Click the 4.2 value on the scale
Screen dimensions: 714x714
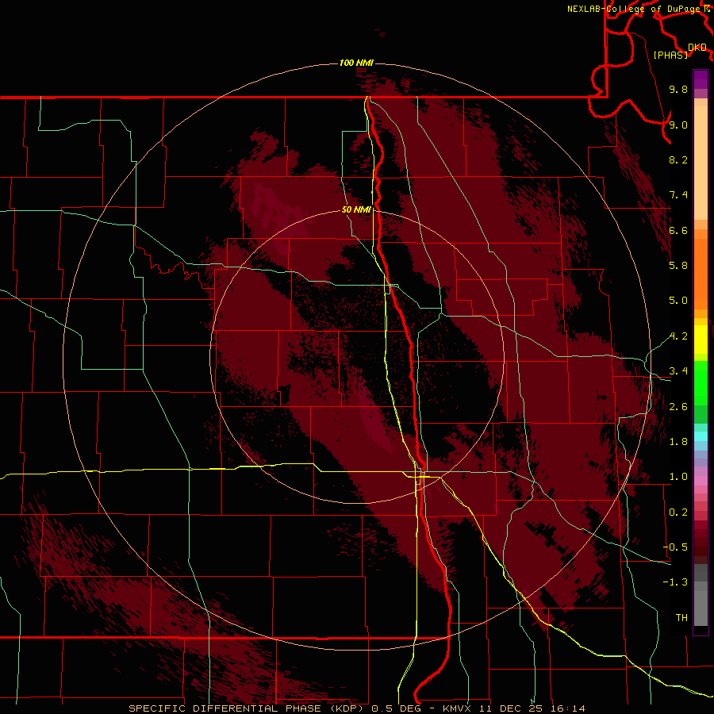click(x=678, y=336)
